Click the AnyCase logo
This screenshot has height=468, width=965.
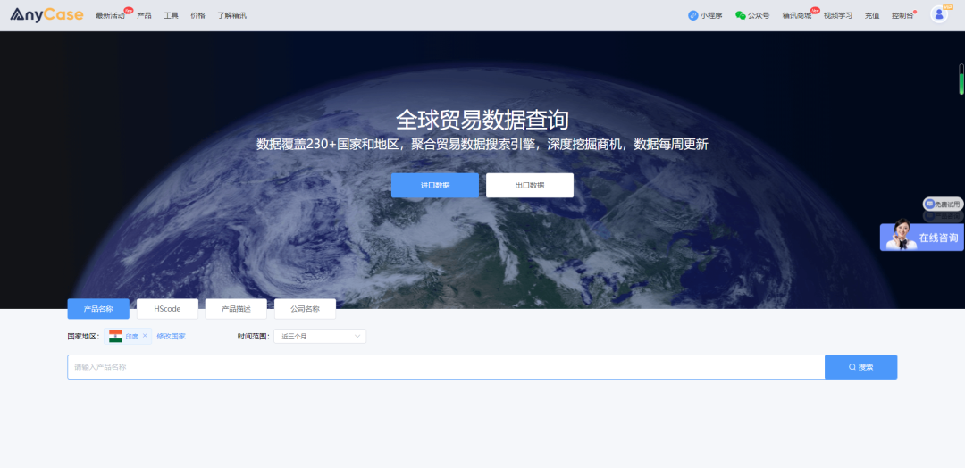[x=46, y=15]
